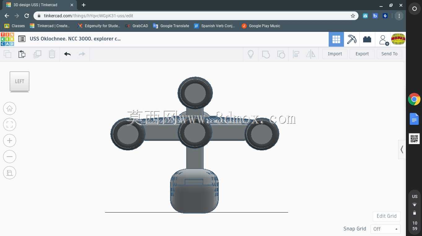This screenshot has width=422, height=236.
Task: Click the Duplicate and repeat icon
Action: tap(37, 54)
